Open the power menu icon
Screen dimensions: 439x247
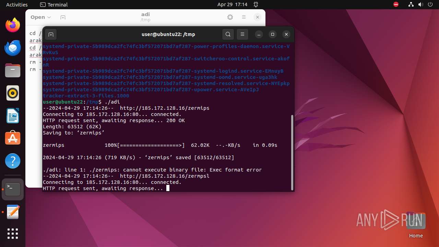click(430, 4)
